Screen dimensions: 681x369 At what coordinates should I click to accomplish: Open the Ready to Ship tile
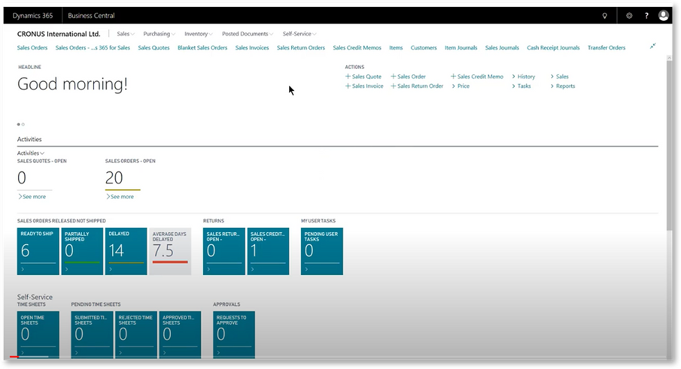pos(38,252)
